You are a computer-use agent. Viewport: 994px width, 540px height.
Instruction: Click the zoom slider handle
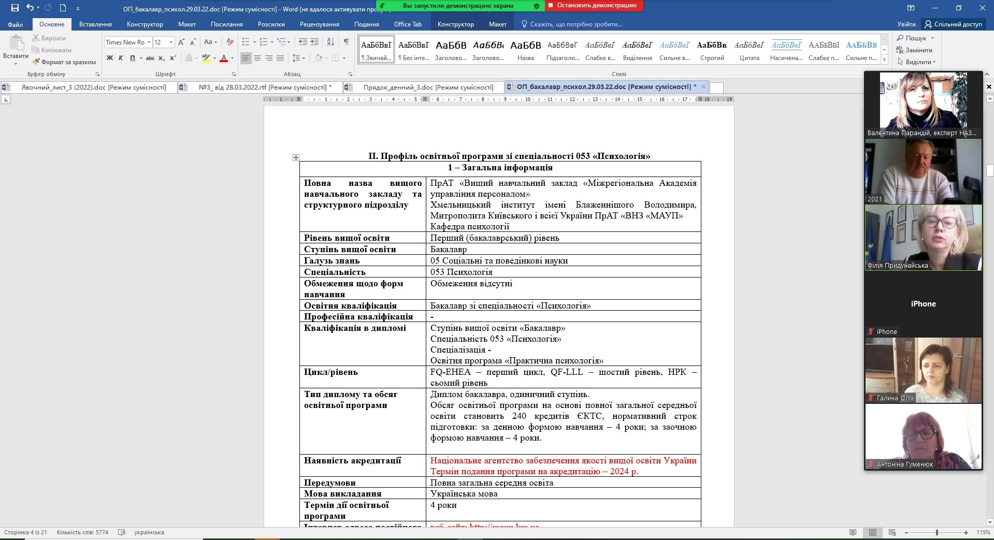[x=937, y=532]
